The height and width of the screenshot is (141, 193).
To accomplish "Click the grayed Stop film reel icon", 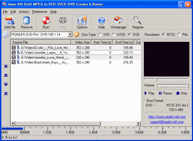I will pyautogui.click(x=63, y=20).
